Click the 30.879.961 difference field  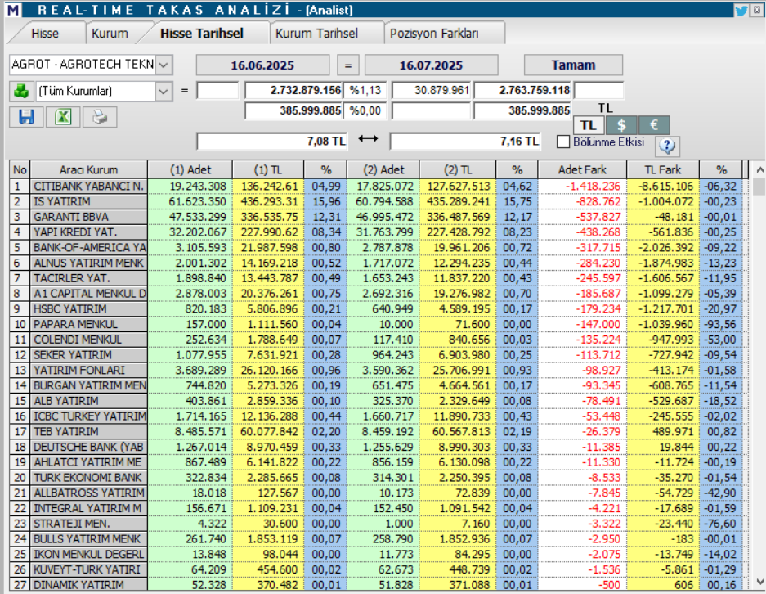[x=432, y=91]
